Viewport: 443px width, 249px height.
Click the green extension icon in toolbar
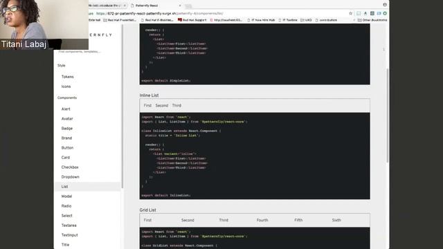[385, 13]
